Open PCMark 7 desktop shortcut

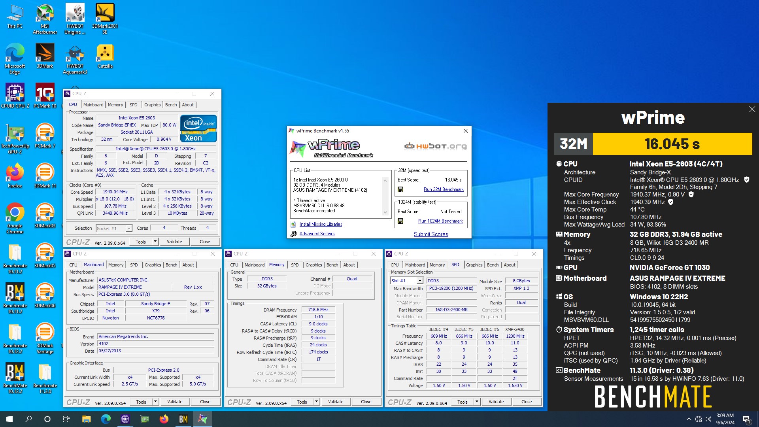coord(45,136)
